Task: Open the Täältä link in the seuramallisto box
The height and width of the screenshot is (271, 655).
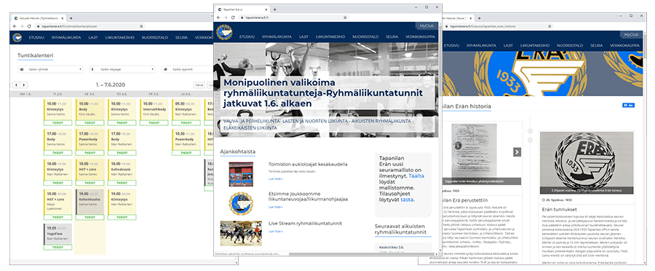Action: pyautogui.click(x=416, y=176)
